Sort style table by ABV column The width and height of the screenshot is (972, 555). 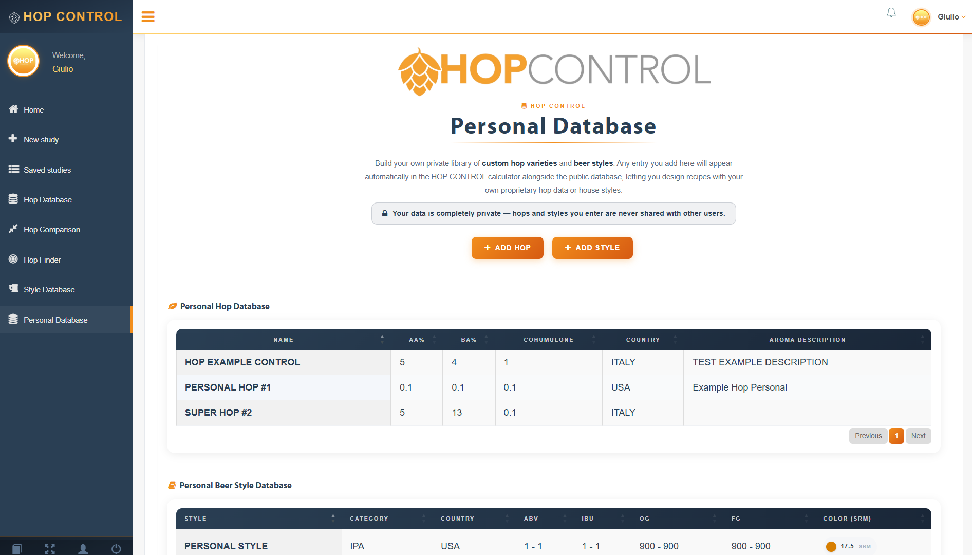click(x=545, y=519)
